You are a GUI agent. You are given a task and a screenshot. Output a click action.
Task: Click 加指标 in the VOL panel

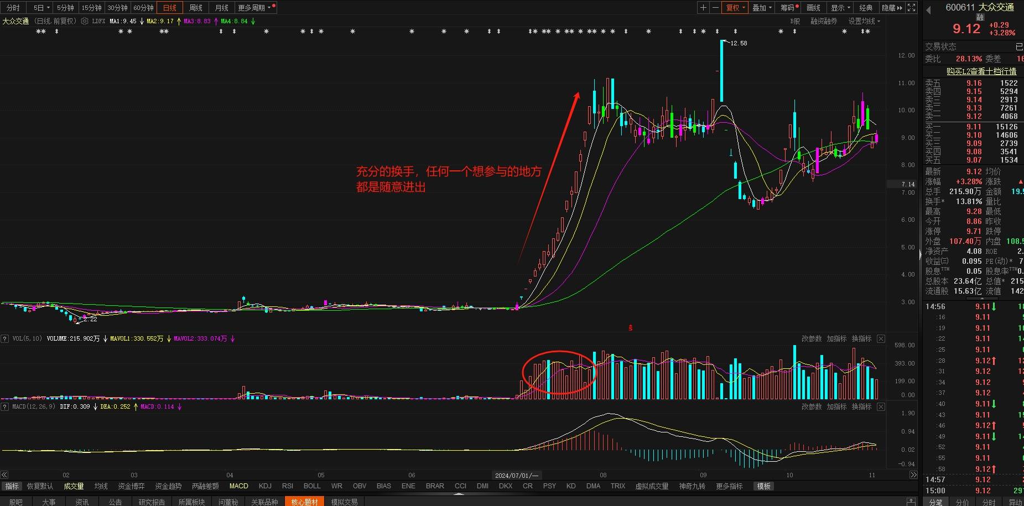tap(836, 338)
